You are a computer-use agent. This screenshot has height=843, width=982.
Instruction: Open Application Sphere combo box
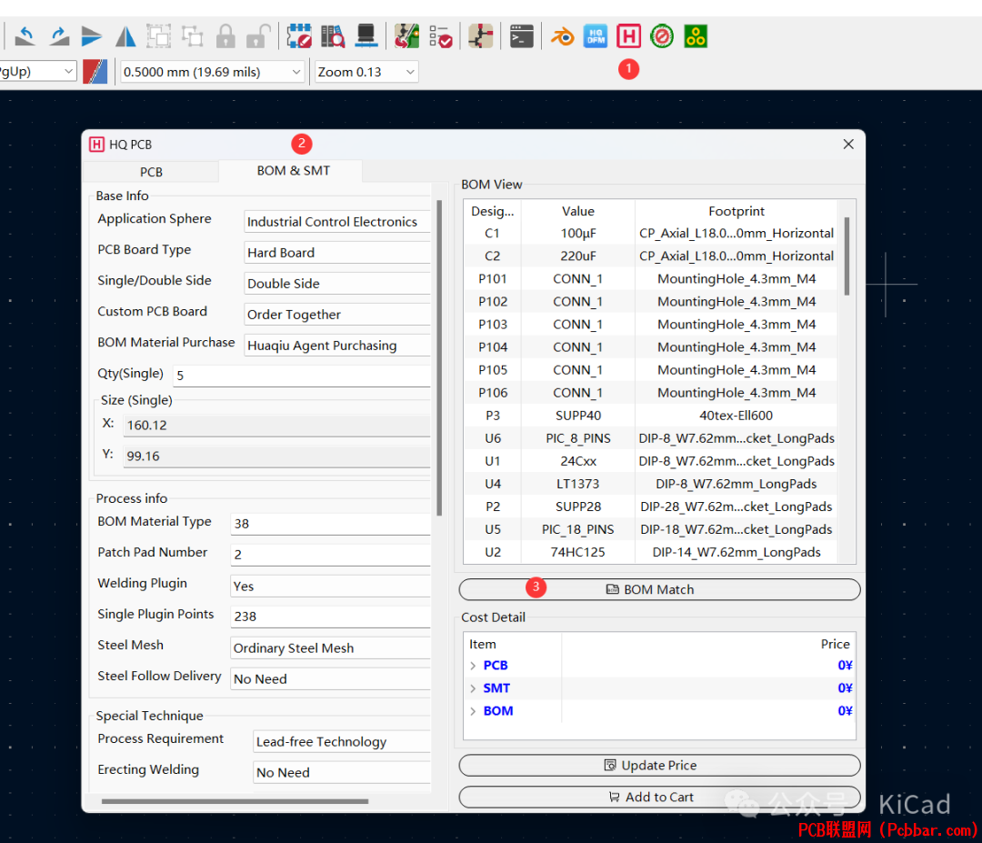coord(337,222)
